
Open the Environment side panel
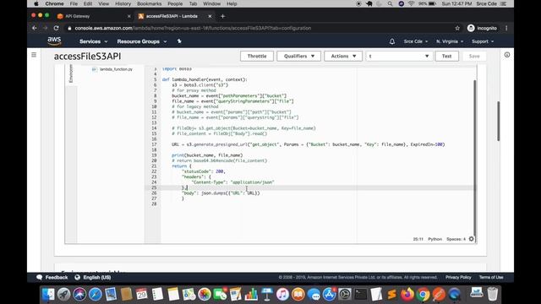click(x=71, y=73)
